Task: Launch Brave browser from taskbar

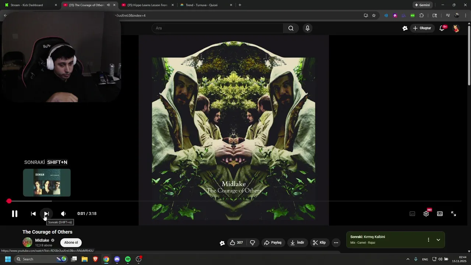Action: (95, 259)
